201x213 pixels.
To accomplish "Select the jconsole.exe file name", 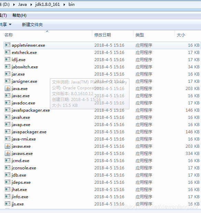I will point(24,168).
